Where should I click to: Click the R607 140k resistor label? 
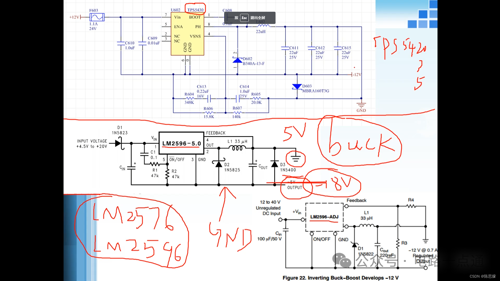click(237, 112)
